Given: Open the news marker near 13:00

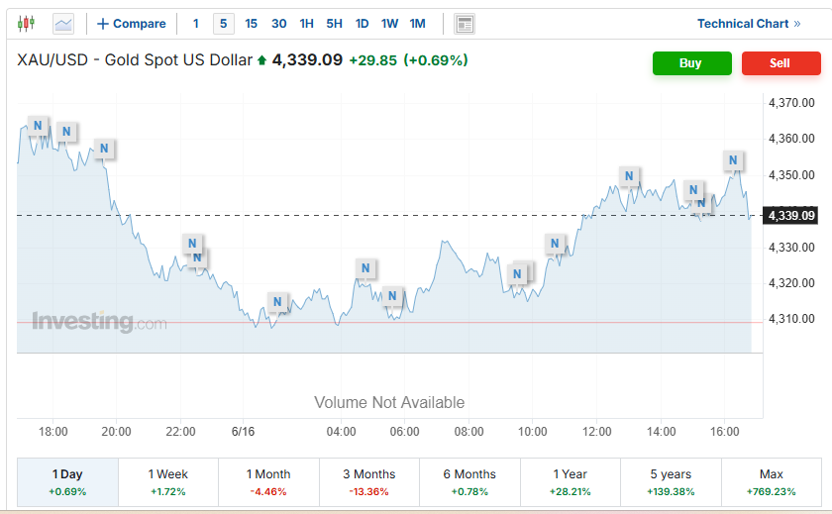Looking at the screenshot, I should (629, 176).
